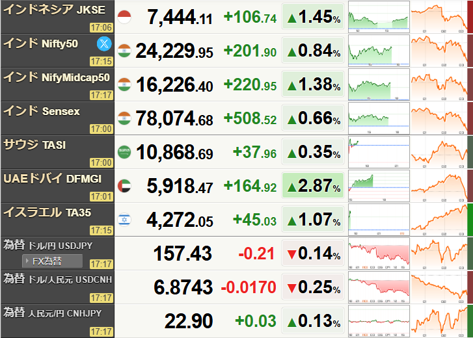Click the UAE flag icon
The image size is (473, 338).
[x=124, y=186]
